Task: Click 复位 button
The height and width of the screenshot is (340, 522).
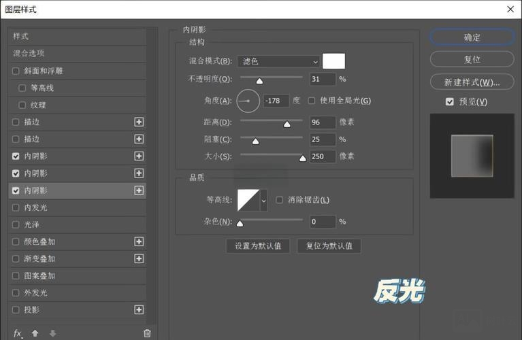Action: tap(472, 60)
